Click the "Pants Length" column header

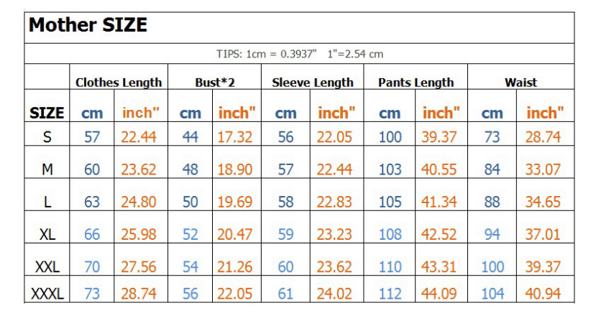(416, 83)
